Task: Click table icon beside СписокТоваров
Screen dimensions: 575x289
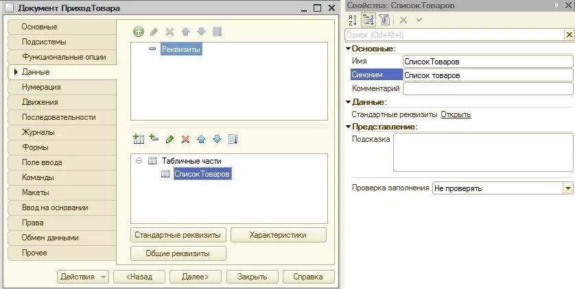Action: [165, 174]
